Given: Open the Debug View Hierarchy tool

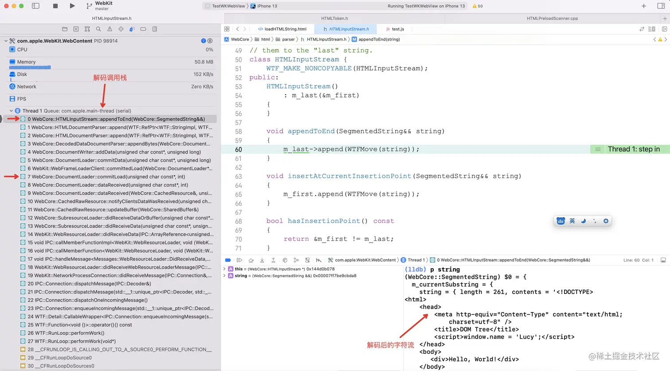Looking at the screenshot, I should [285, 260].
